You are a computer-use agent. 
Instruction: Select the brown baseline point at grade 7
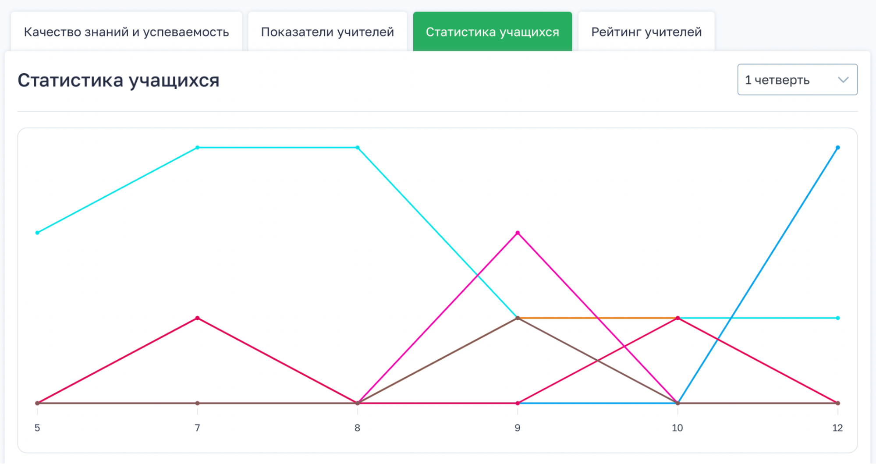198,403
